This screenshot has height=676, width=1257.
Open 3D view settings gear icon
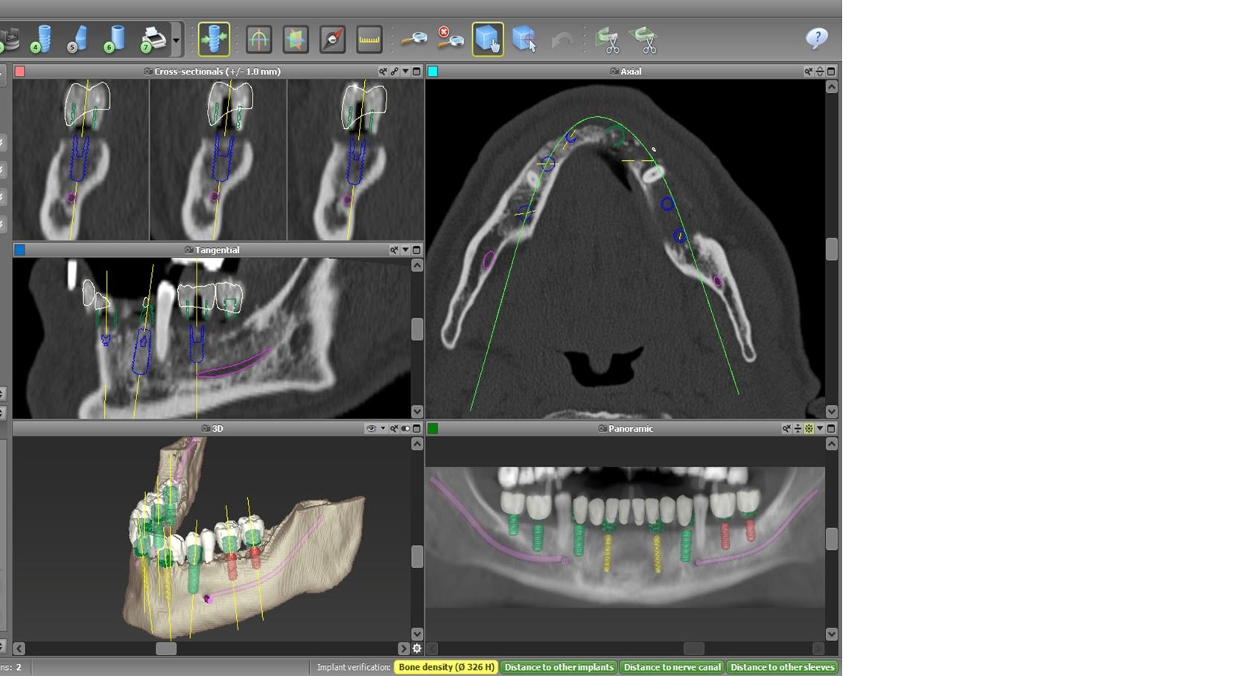coord(417,648)
